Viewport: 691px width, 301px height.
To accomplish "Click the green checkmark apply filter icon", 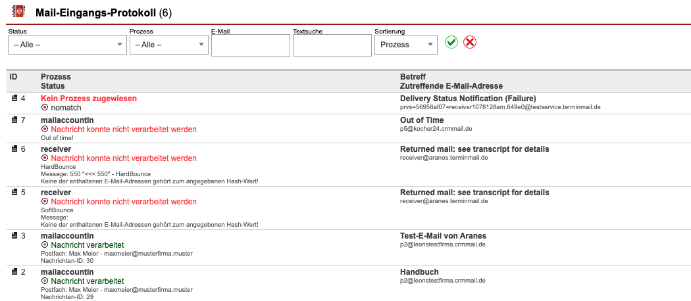I will point(451,42).
